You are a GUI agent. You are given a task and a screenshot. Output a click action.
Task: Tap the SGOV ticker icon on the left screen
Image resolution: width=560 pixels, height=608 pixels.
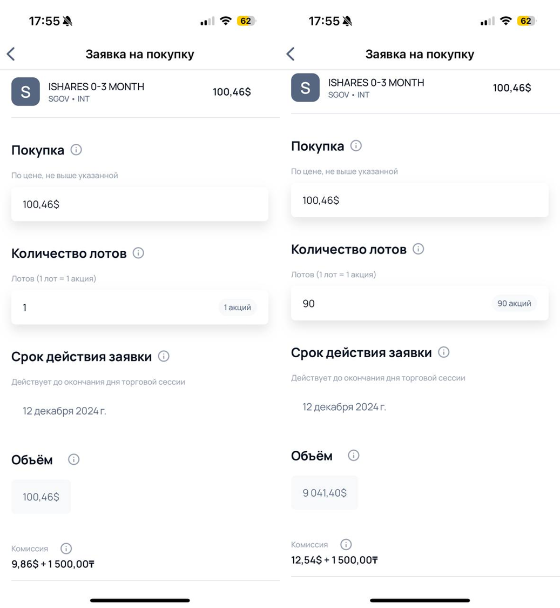coord(25,91)
